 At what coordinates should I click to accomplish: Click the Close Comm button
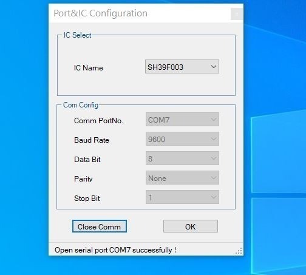tap(100, 226)
